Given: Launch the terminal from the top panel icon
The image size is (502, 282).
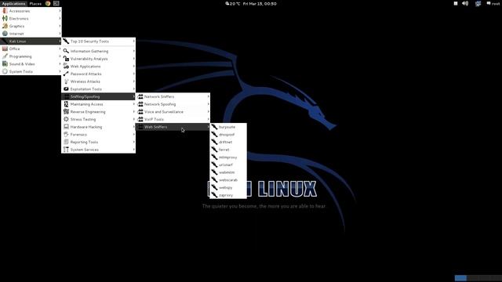Looking at the screenshot, I should coord(56,3).
